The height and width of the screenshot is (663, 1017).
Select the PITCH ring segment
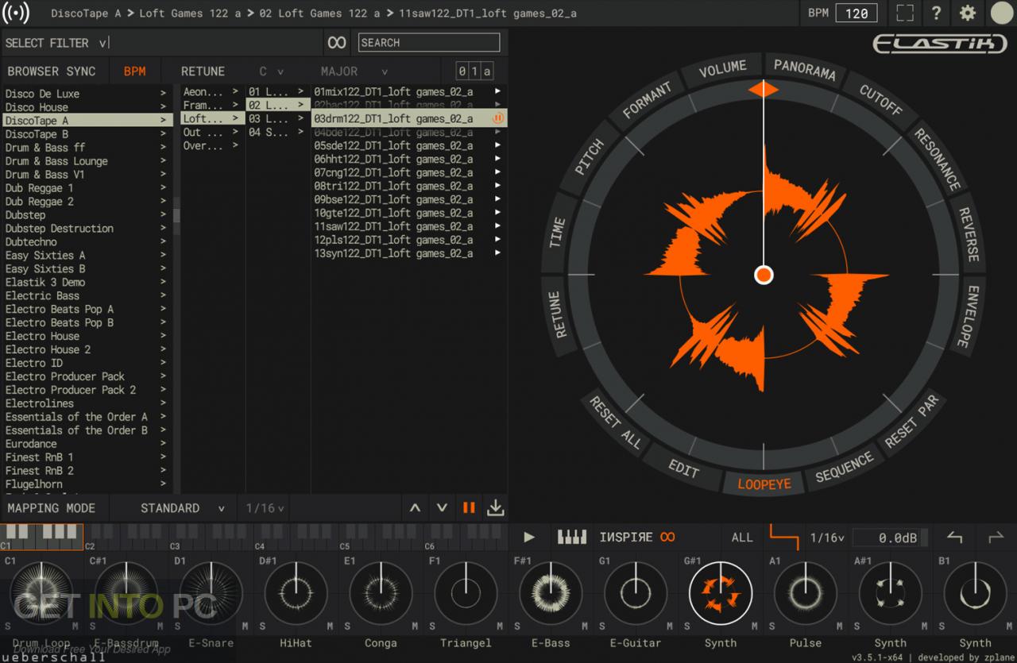[x=590, y=157]
